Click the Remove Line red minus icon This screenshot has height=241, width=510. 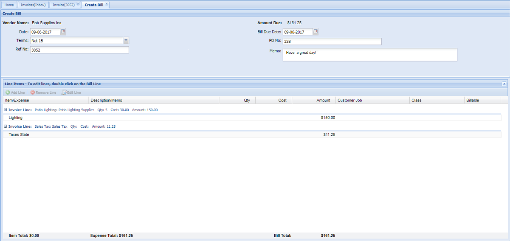tap(33, 92)
